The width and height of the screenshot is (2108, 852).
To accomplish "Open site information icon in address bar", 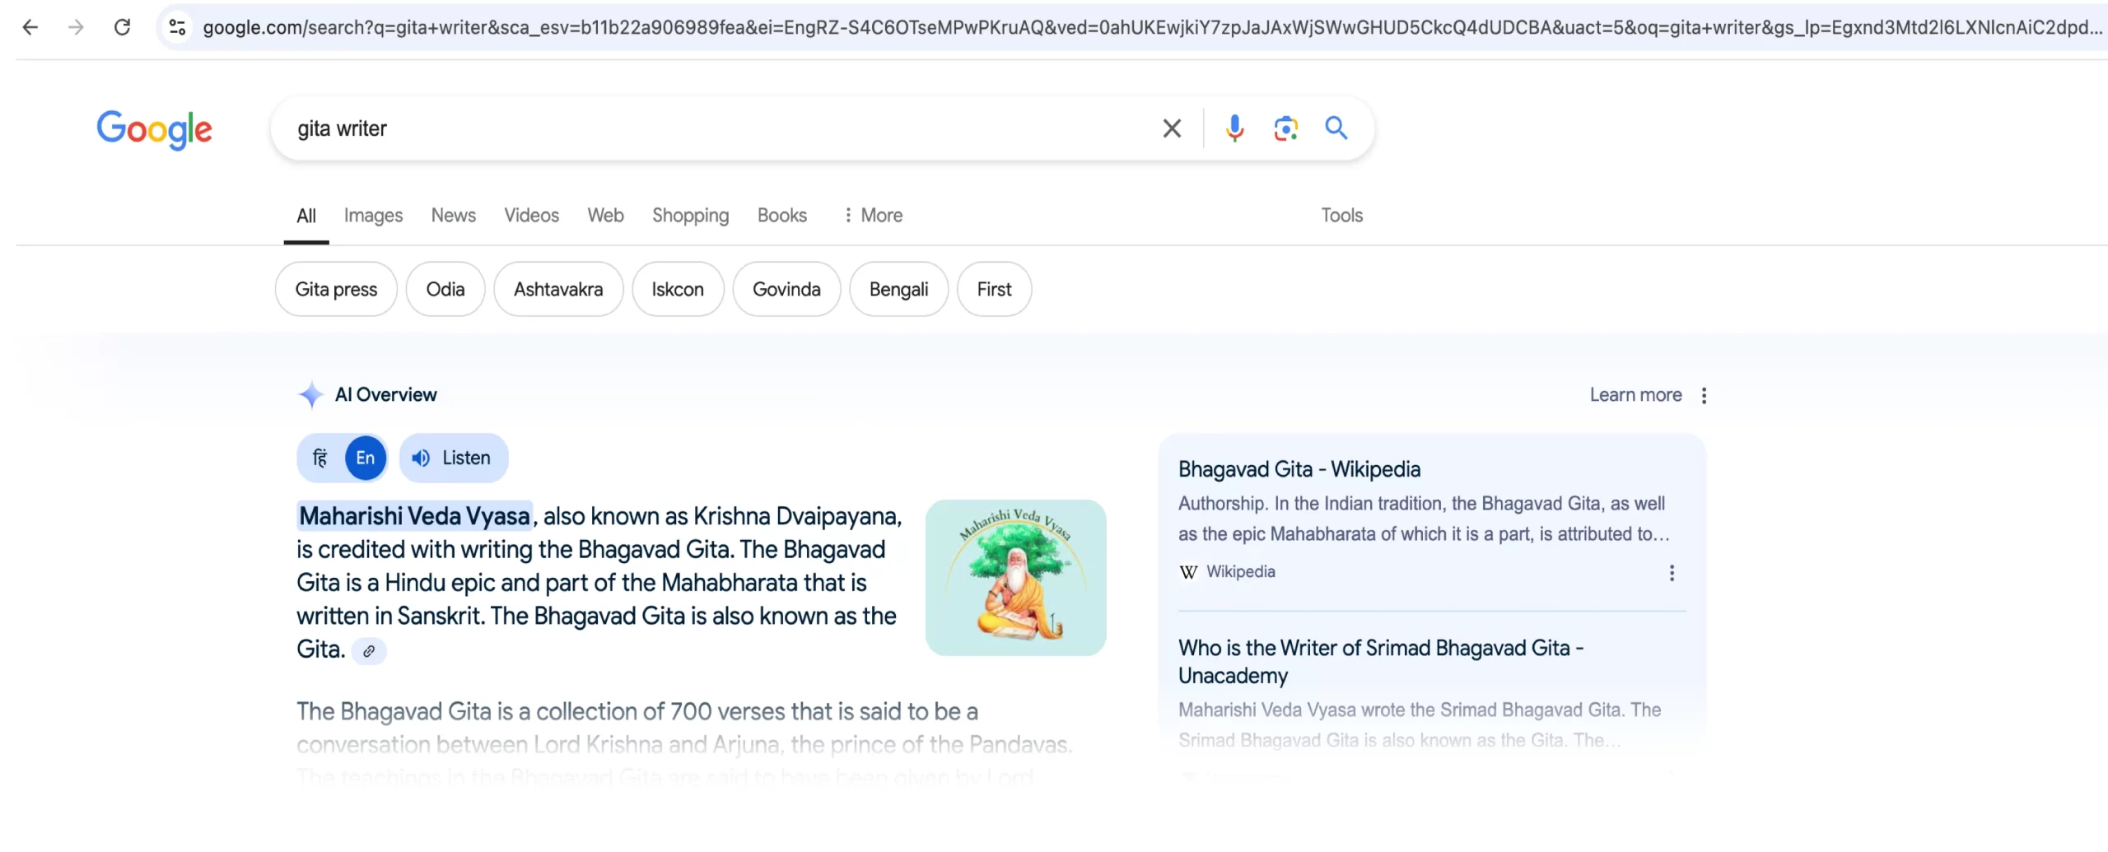I will (177, 27).
